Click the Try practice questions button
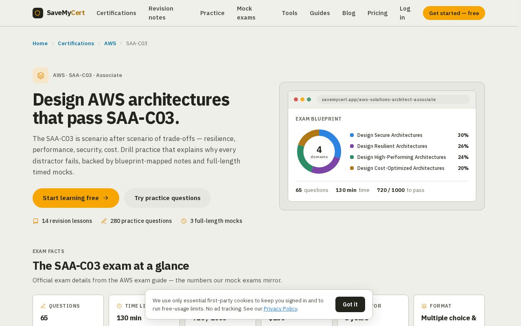The width and height of the screenshot is (521, 326). [167, 198]
